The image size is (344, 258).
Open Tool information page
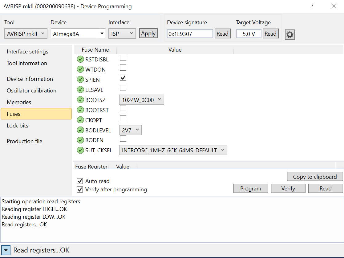[27, 63]
